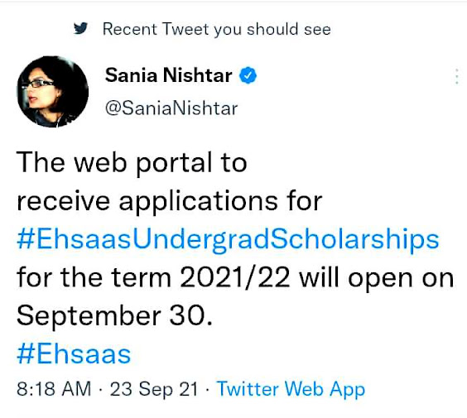This screenshot has width=467, height=418.
Task: Click the Twitter bird icon
Action: (80, 28)
